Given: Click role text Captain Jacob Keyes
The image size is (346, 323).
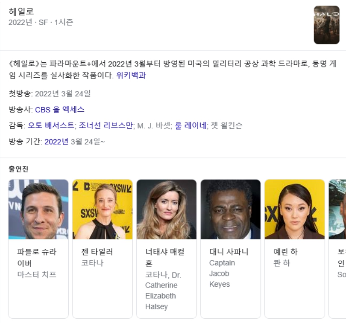Looking at the screenshot, I should [x=222, y=274].
